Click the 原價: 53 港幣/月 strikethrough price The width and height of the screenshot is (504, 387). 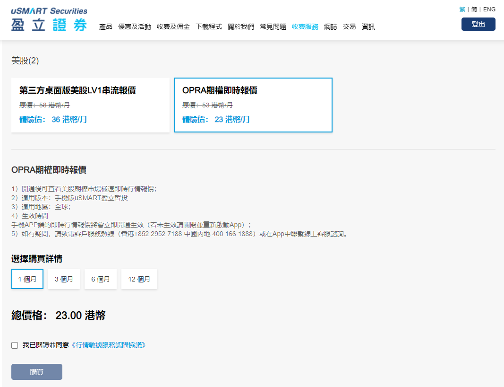tap(207, 105)
